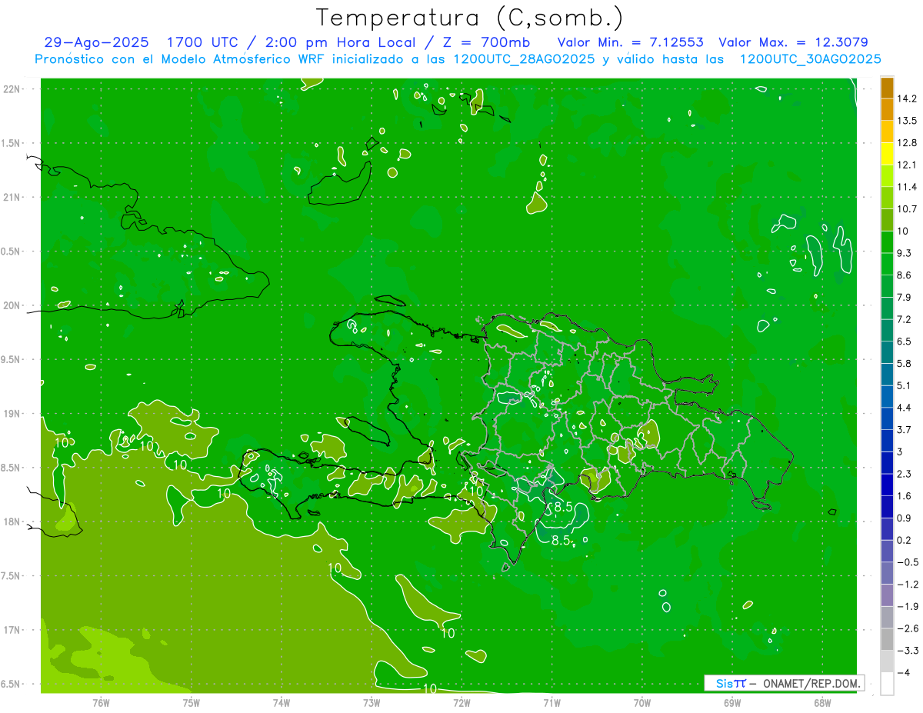Image resolution: width=923 pixels, height=713 pixels.
Task: Click the "71W" longitude axis label
Action: [x=551, y=703]
